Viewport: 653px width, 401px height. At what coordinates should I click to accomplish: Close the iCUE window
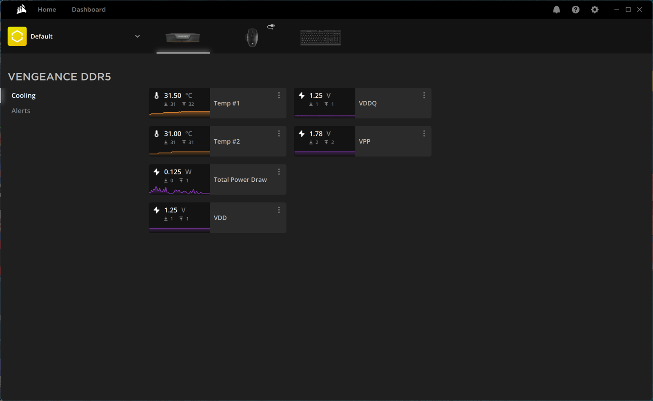click(x=640, y=9)
